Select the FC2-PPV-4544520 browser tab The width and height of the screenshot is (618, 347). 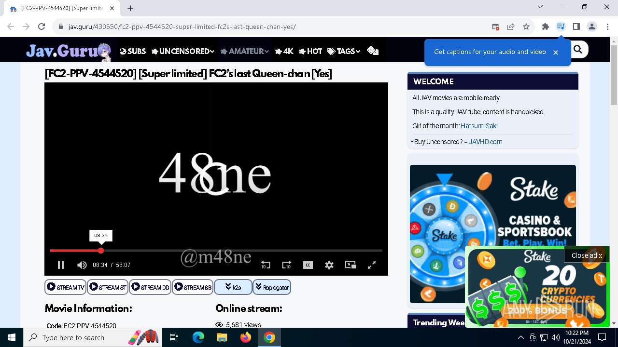click(x=63, y=8)
